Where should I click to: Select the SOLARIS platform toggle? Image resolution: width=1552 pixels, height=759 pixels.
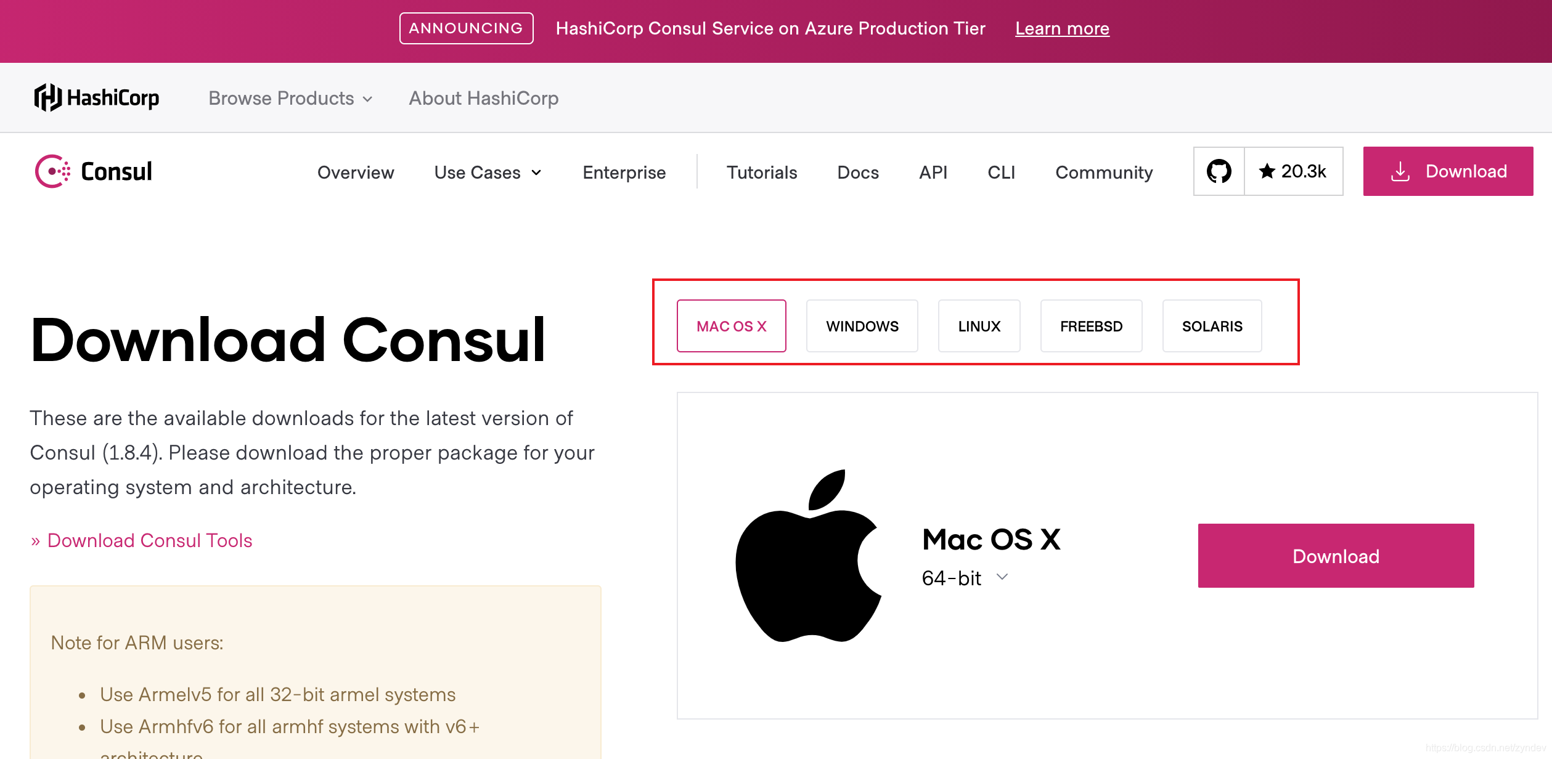(x=1212, y=325)
